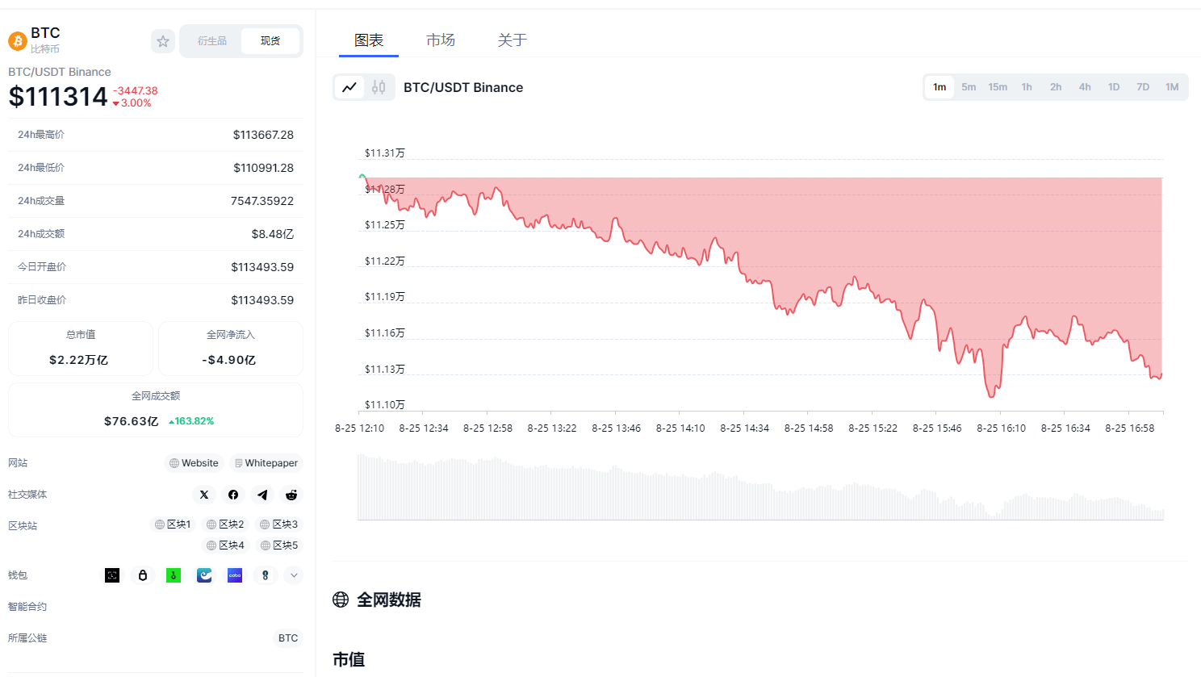Open the 关于 tab
The height and width of the screenshot is (677, 1201).
(x=512, y=40)
